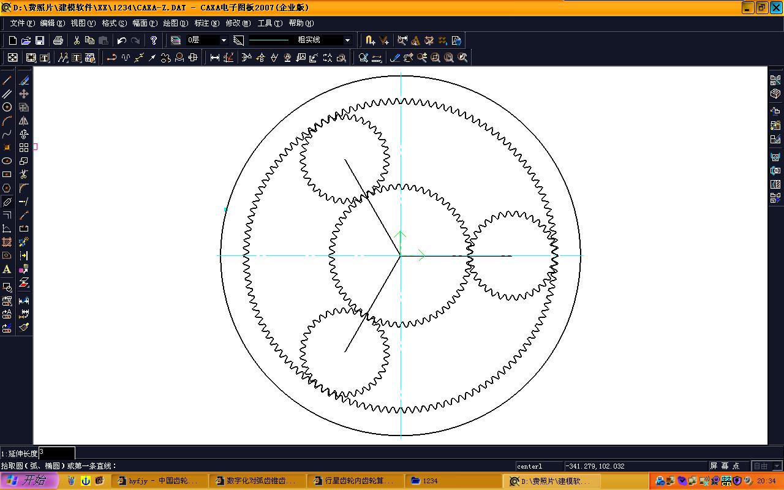Screen dimensions: 784x490
Task: Select the Mirror tool
Action: click(x=24, y=121)
